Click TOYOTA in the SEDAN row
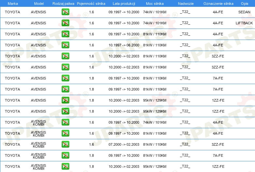The width and height of the screenshot is (255, 172). click(x=12, y=12)
